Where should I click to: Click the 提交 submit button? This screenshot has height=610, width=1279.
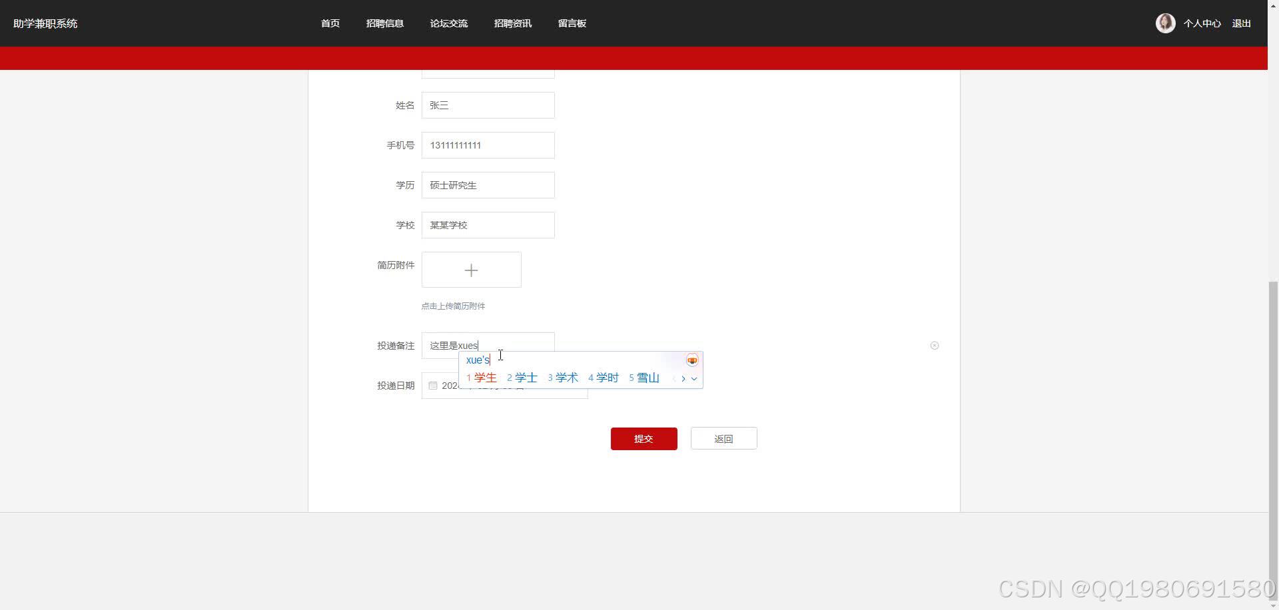coord(643,438)
